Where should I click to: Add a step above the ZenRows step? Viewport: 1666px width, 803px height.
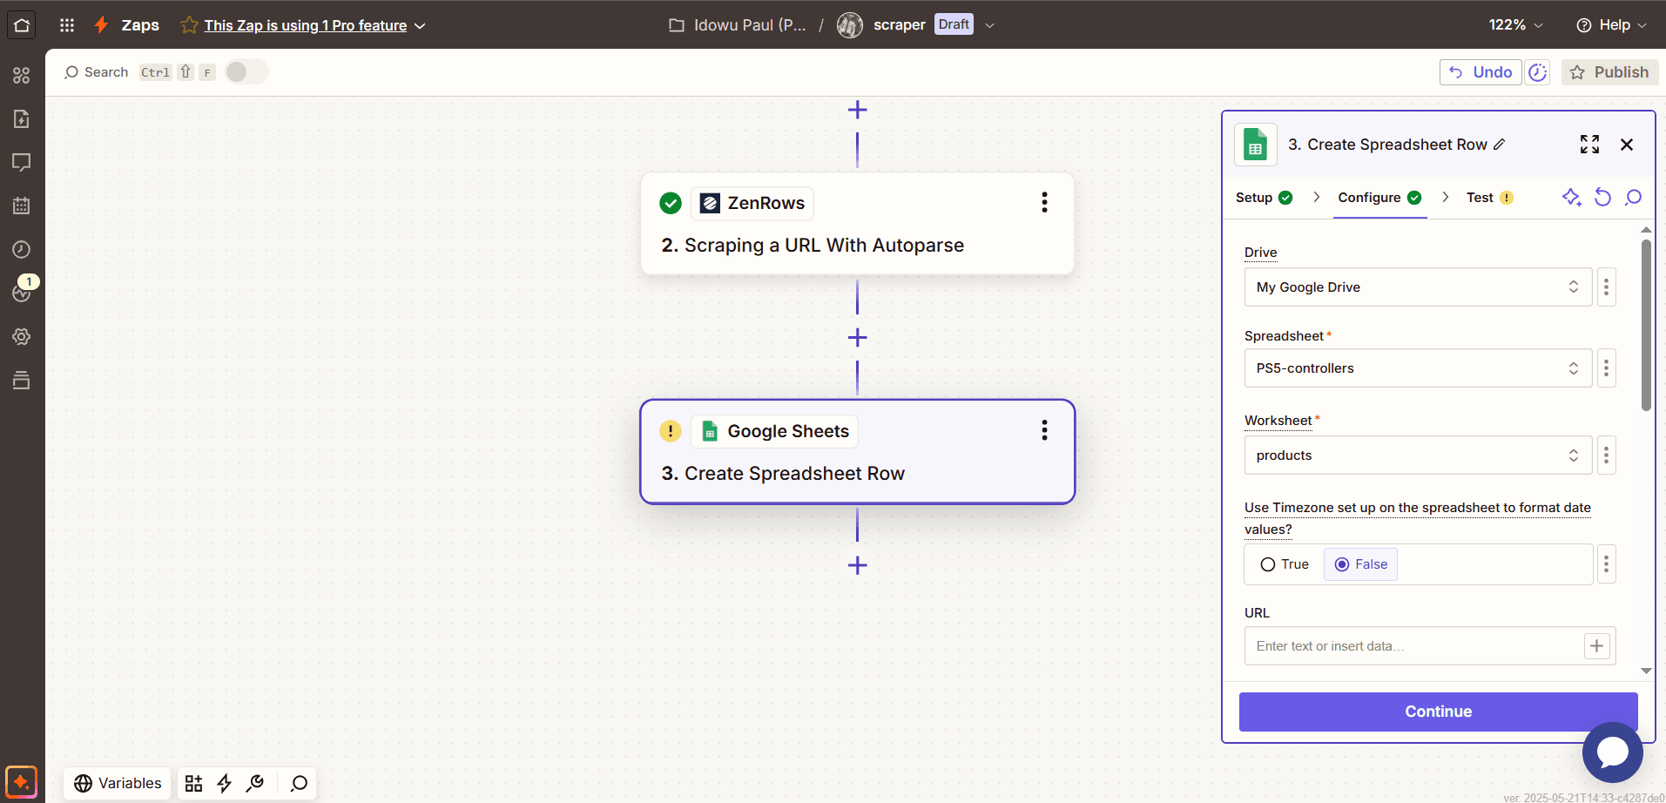point(857,110)
